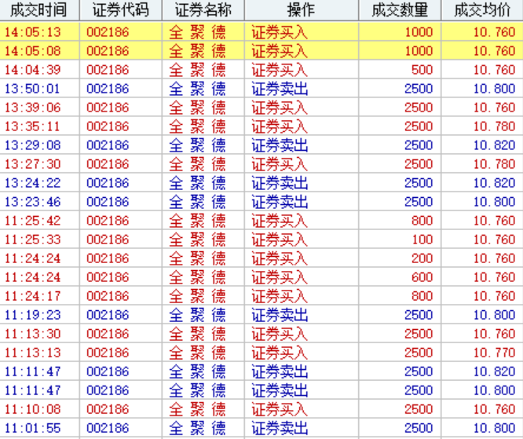Viewport: 523px width, 439px height.
Task: Click price 10.820 in the 13:24:22 row
Action: [x=494, y=183]
